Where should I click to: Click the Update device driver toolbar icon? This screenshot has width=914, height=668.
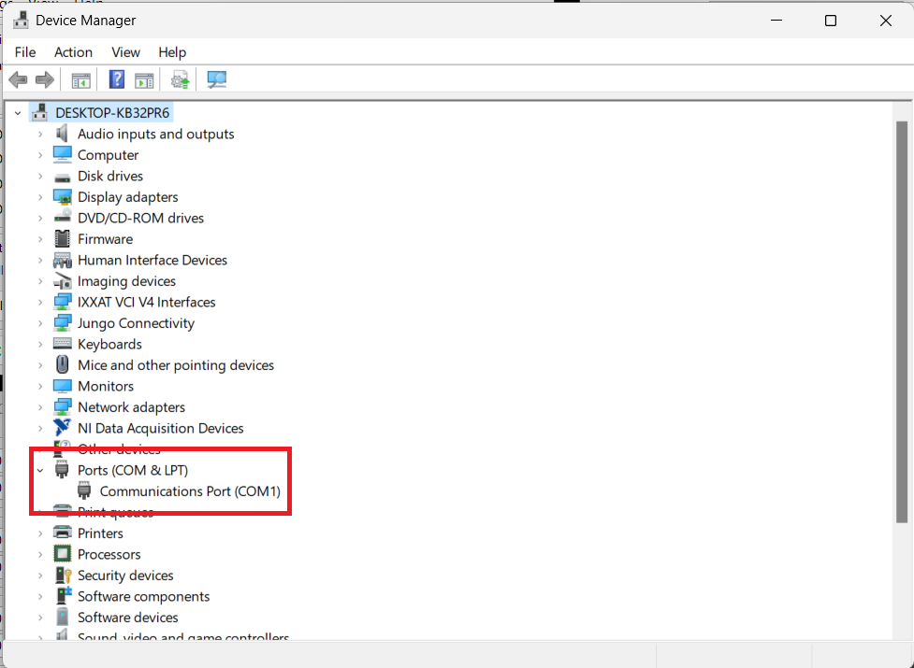(180, 80)
